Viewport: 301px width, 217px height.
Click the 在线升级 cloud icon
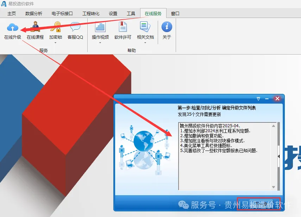12,28
